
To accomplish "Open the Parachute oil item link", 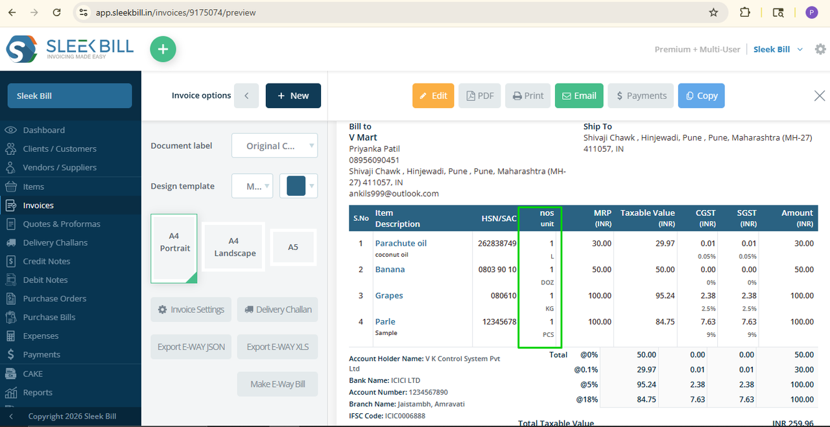I will coord(401,244).
